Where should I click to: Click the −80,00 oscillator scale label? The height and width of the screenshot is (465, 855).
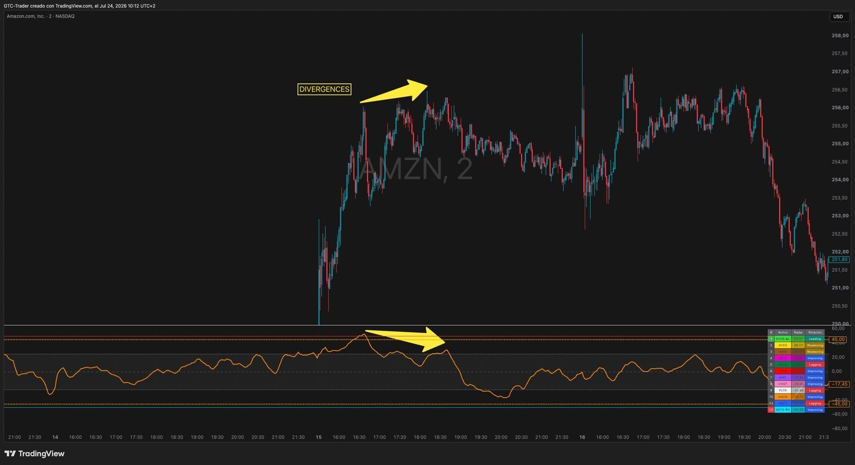(x=840, y=428)
